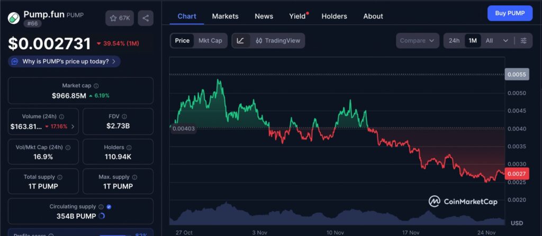542x236 pixels.
Task: Expand Volume (24h) details chevron
Action: [73, 126]
